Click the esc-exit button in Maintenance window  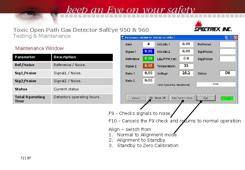[x=136, y=98]
